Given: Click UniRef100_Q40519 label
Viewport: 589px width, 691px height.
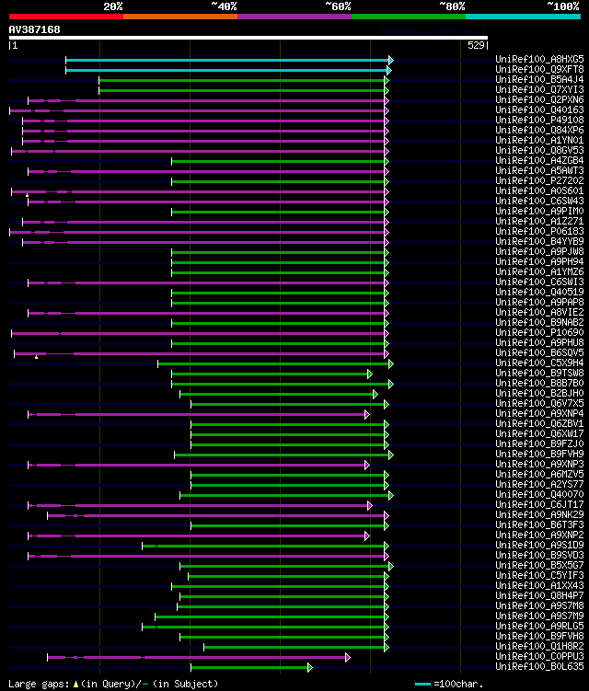Looking at the screenshot, I should [539, 293].
